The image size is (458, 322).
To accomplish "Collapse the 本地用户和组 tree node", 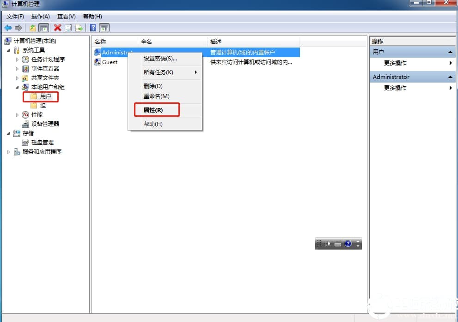I will (17, 87).
